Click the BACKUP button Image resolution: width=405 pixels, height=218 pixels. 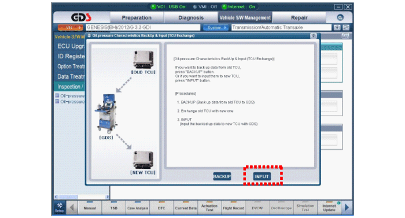222,176
